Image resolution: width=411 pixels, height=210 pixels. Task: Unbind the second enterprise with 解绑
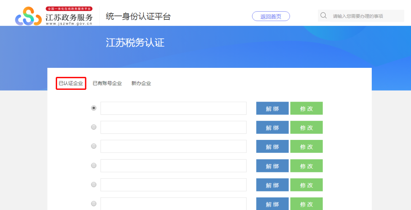click(272, 127)
